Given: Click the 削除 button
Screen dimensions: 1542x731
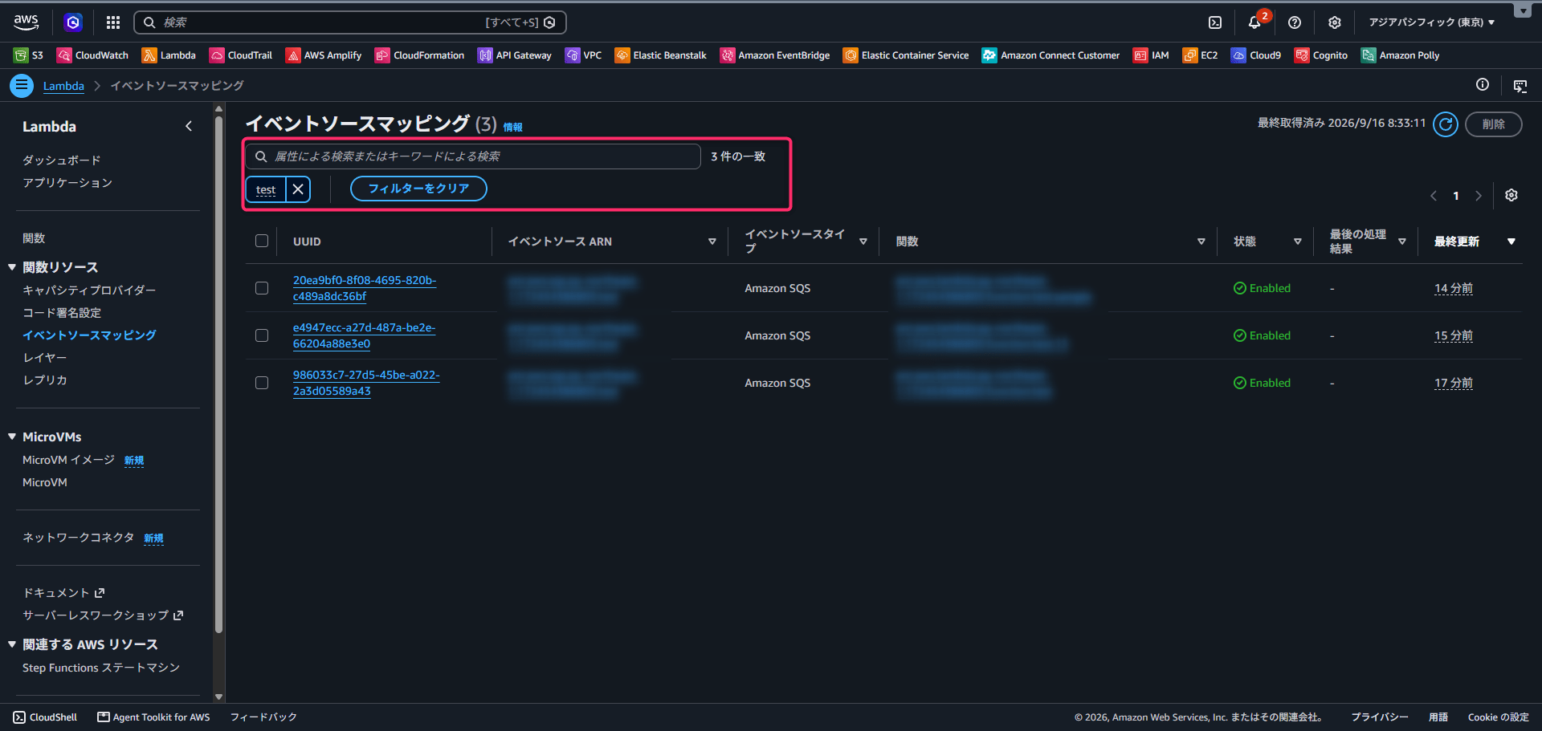Looking at the screenshot, I should [1494, 124].
